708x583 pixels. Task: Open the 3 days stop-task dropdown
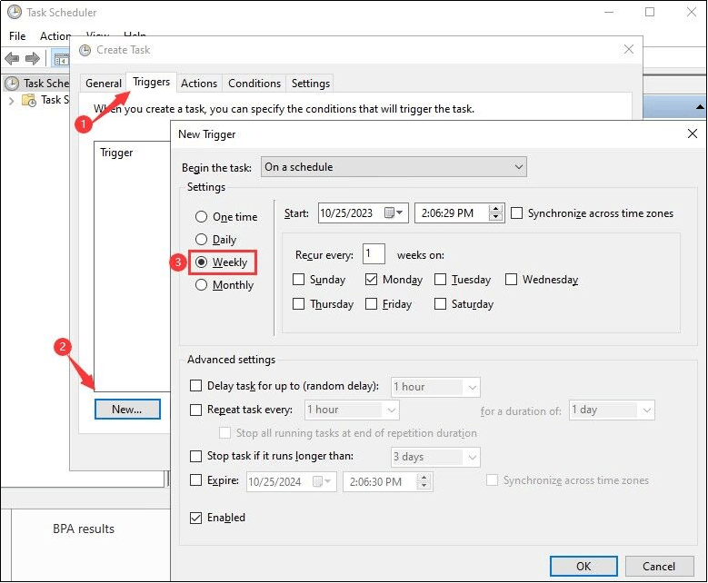[x=435, y=457]
